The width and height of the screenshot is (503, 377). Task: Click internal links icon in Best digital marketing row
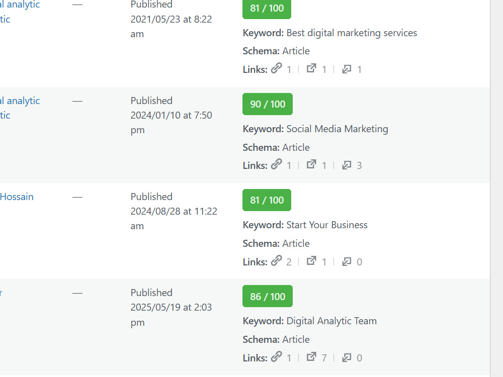pyautogui.click(x=276, y=68)
